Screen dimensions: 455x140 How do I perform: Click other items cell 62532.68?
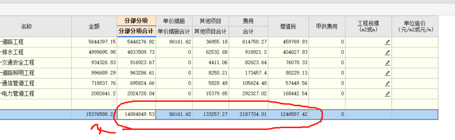click(x=211, y=53)
